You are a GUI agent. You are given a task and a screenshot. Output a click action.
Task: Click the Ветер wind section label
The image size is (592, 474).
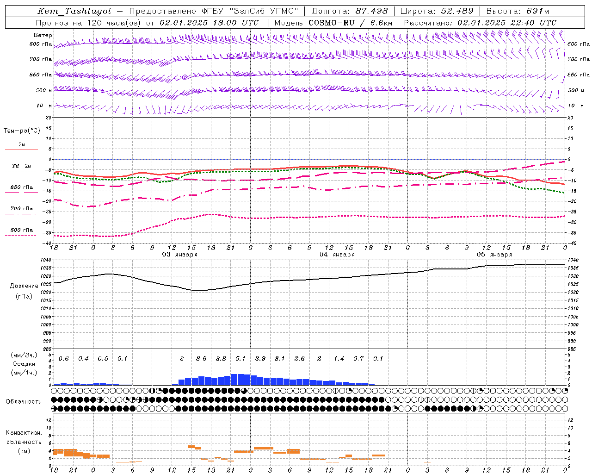[x=43, y=35]
